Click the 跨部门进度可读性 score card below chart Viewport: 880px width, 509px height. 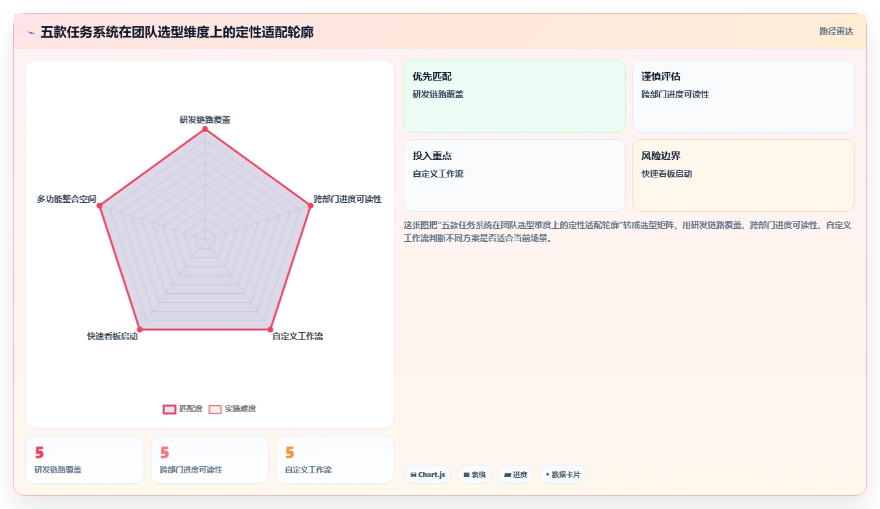point(210,460)
